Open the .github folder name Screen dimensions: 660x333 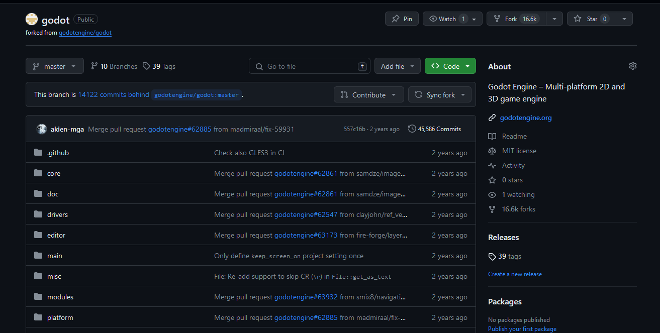click(x=58, y=153)
